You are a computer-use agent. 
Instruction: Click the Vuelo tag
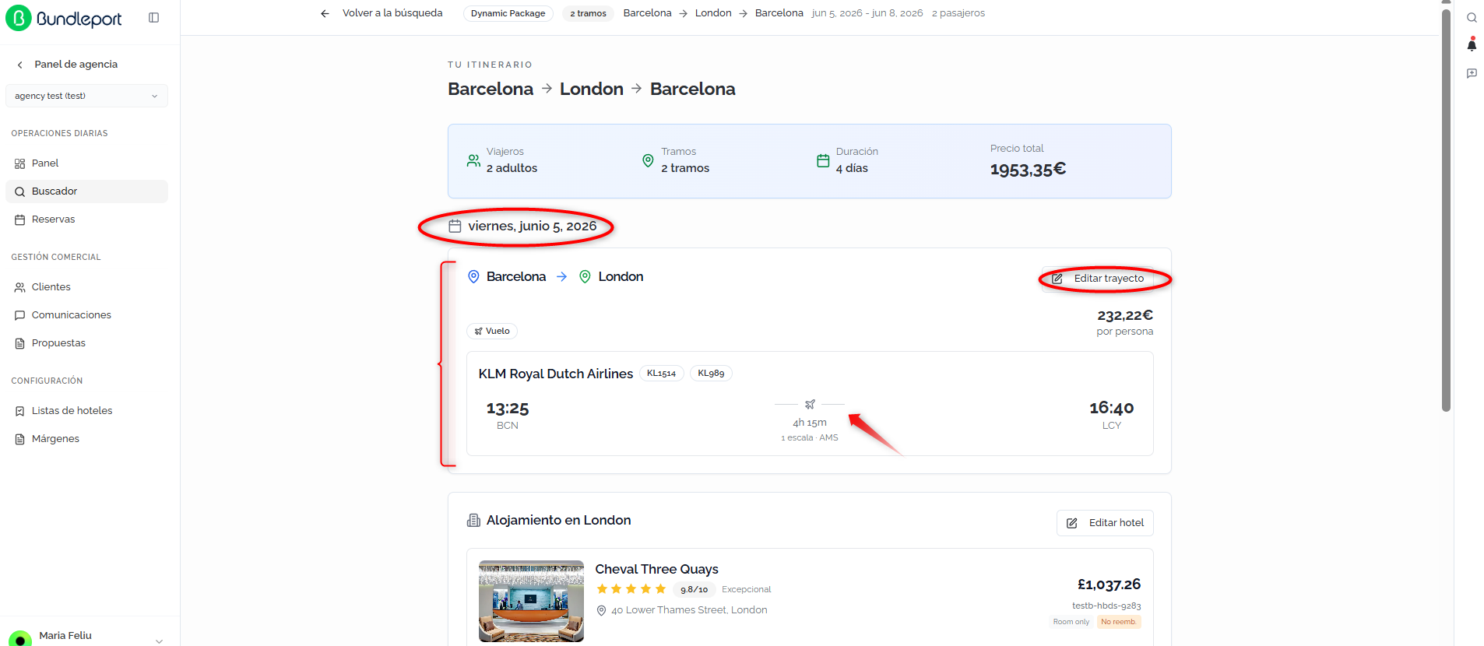pyautogui.click(x=492, y=331)
